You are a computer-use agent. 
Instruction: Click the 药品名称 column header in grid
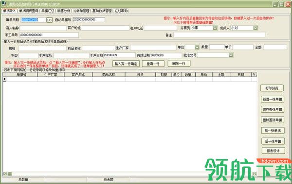[109, 75]
